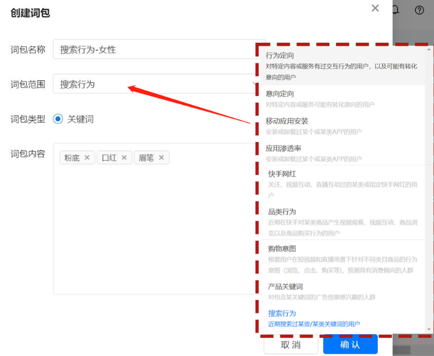Close the 创建词包 dialog with X
Screen dimensions: 434x356
coord(375,8)
